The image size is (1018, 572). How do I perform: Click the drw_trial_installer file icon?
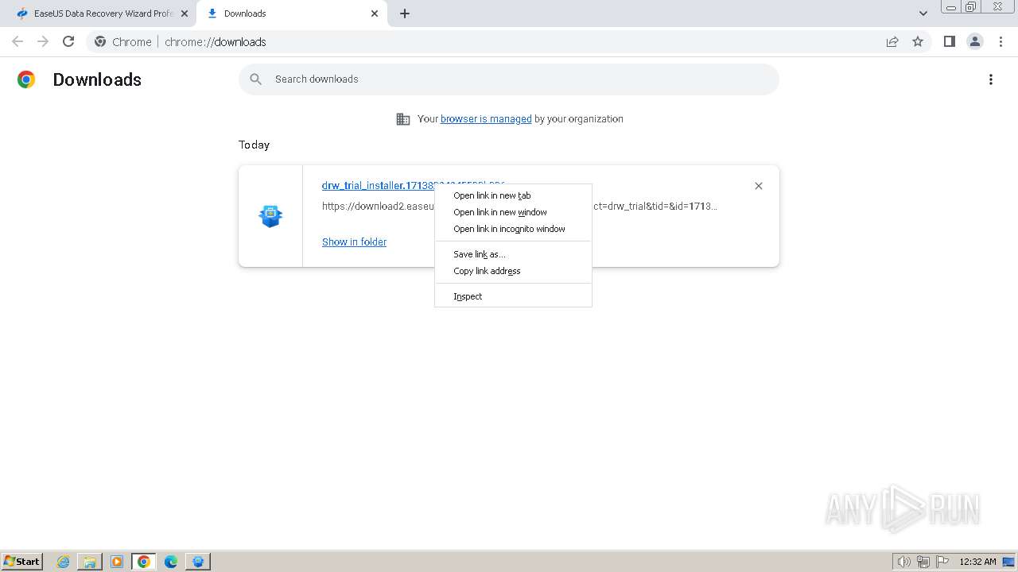[271, 216]
